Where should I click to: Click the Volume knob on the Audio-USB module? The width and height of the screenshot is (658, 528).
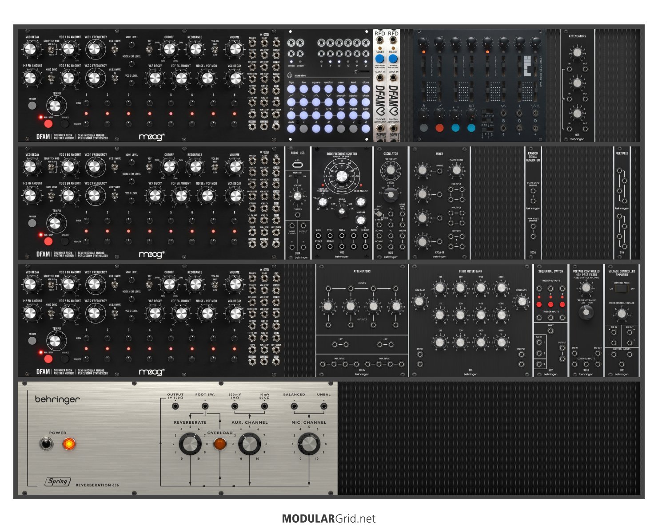(297, 196)
